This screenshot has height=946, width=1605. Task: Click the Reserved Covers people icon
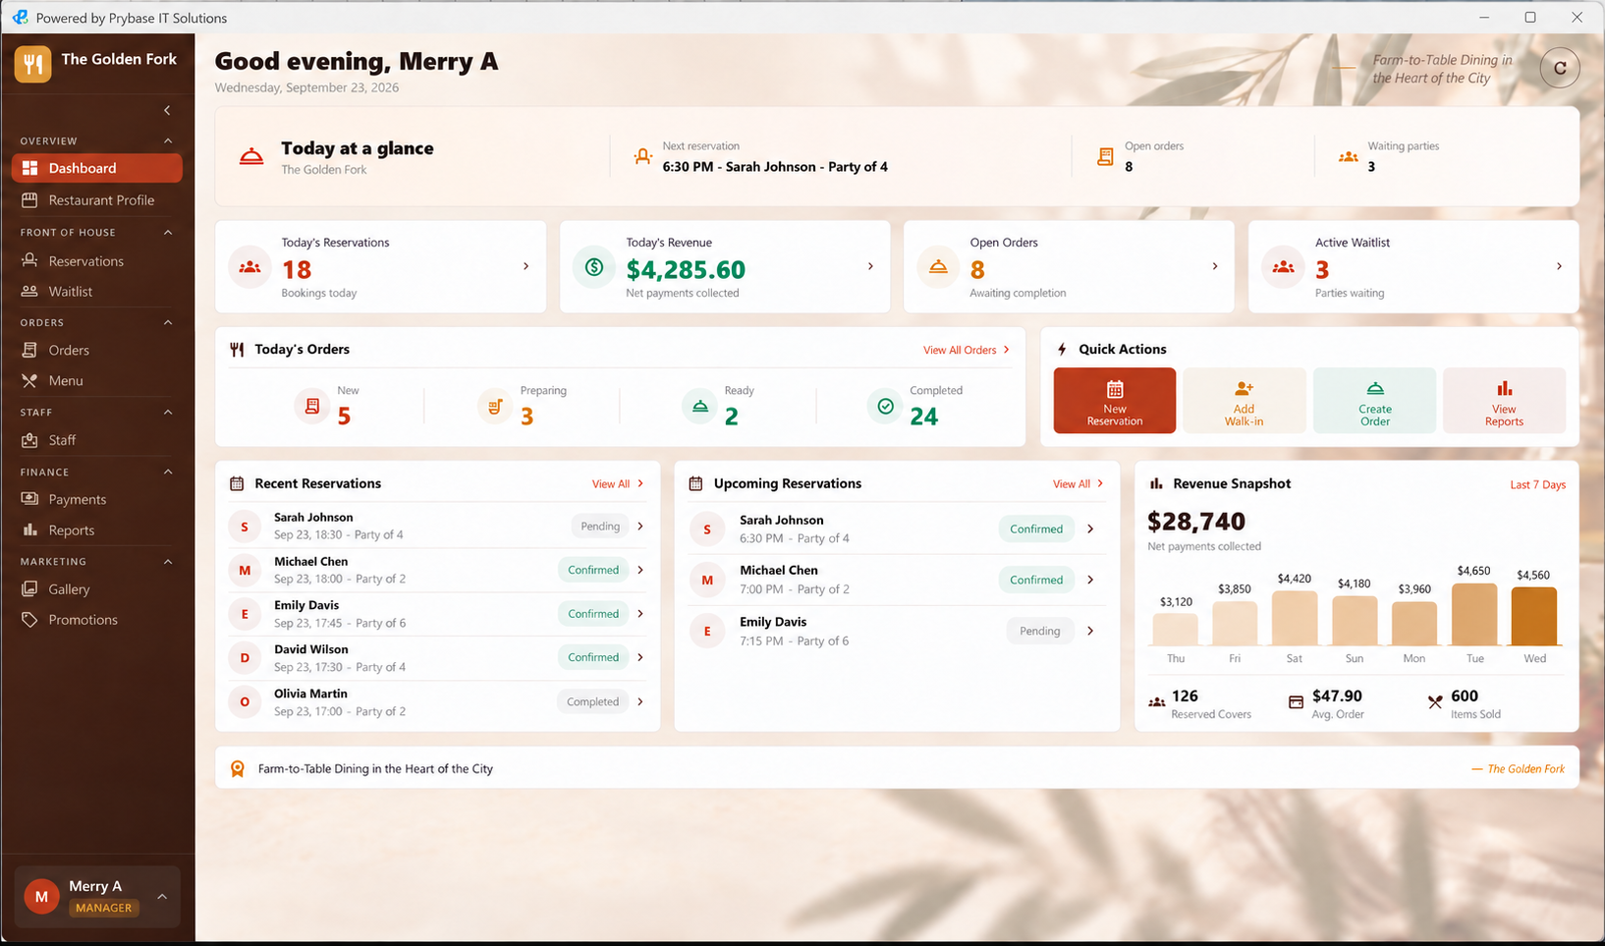click(1157, 702)
